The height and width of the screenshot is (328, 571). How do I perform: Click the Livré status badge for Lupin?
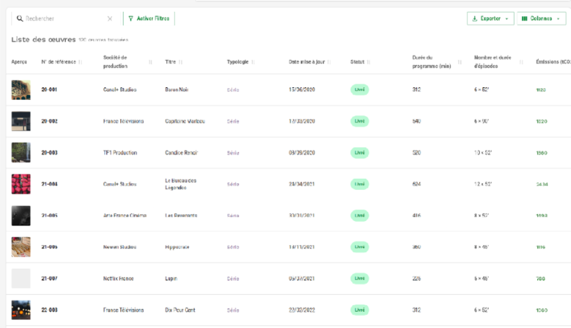point(360,278)
